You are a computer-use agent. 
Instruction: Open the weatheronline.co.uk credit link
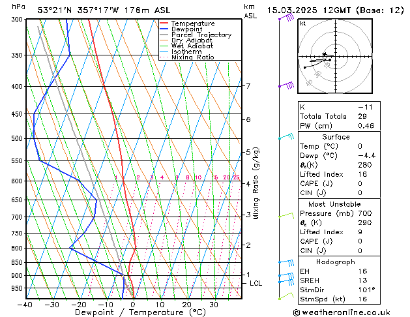click(x=342, y=312)
